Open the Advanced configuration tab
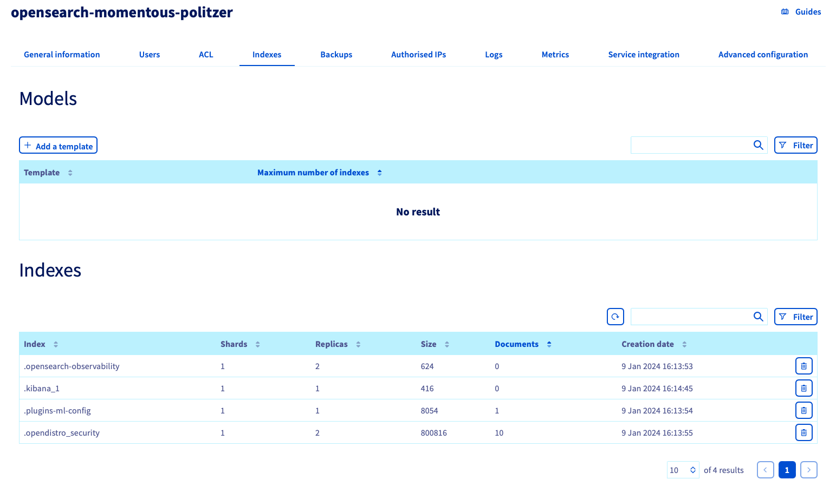The image size is (836, 486). pos(763,54)
